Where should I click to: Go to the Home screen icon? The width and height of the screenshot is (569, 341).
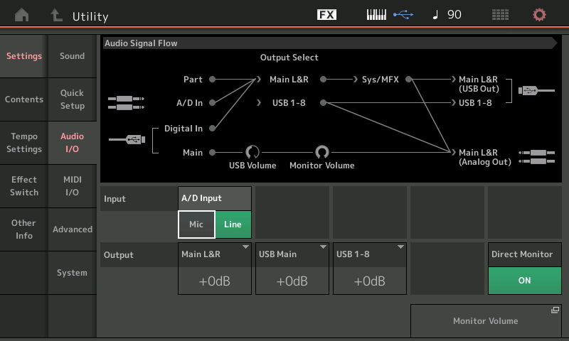click(x=22, y=15)
